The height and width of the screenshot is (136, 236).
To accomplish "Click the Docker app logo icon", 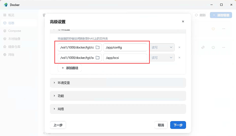I will [x=6, y=5].
